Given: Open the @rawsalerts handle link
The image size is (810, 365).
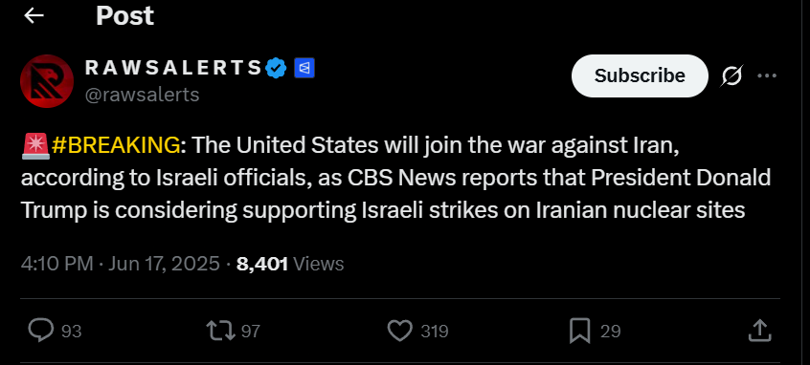Looking at the screenshot, I should [142, 95].
